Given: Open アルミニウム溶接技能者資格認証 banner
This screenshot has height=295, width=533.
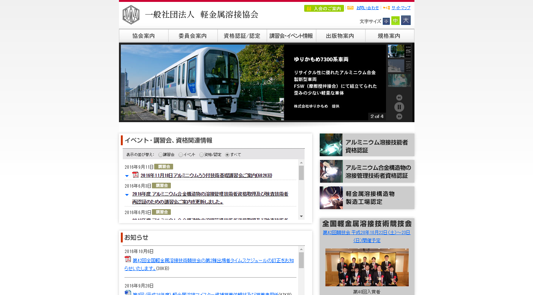Looking at the screenshot, I should tap(367, 145).
